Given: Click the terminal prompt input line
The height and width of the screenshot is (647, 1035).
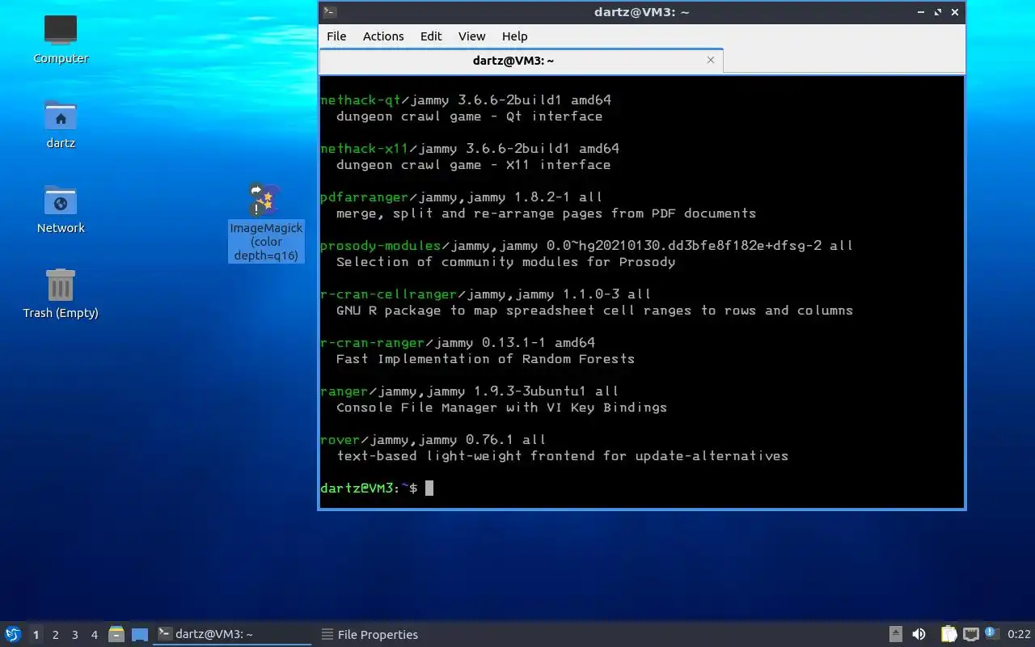Looking at the screenshot, I should coord(642,488).
